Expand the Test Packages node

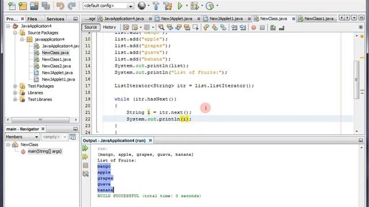[15, 86]
